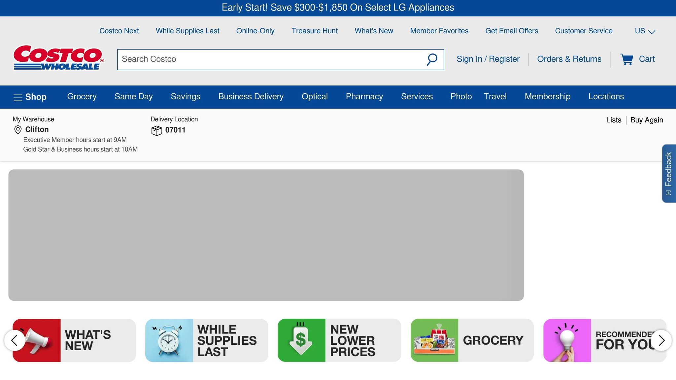The width and height of the screenshot is (676, 380).
Task: Open the Services menu item
Action: pyautogui.click(x=417, y=97)
